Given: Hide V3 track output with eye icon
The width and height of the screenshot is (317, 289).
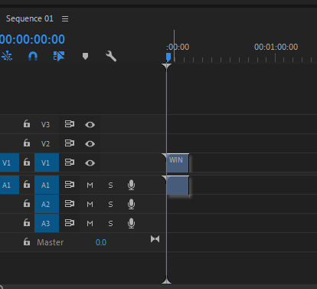Looking at the screenshot, I should [90, 125].
